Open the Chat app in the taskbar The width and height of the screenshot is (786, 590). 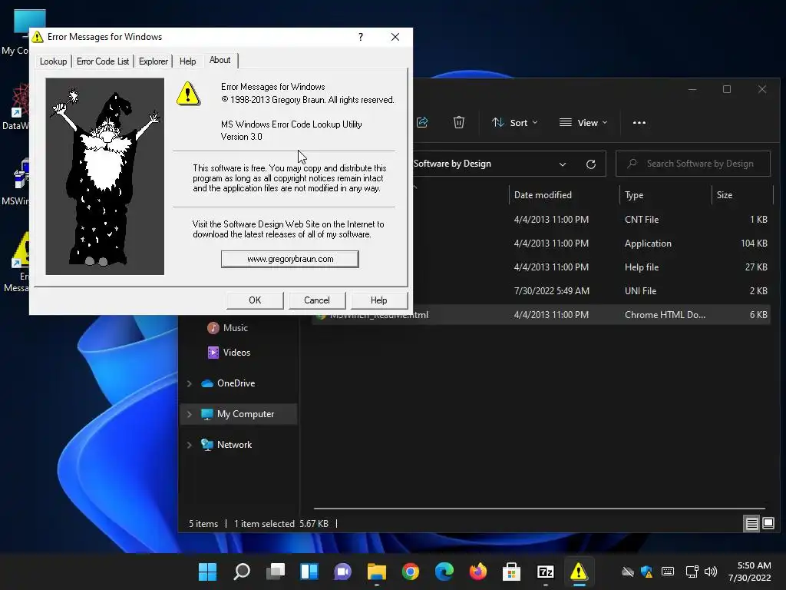point(343,572)
